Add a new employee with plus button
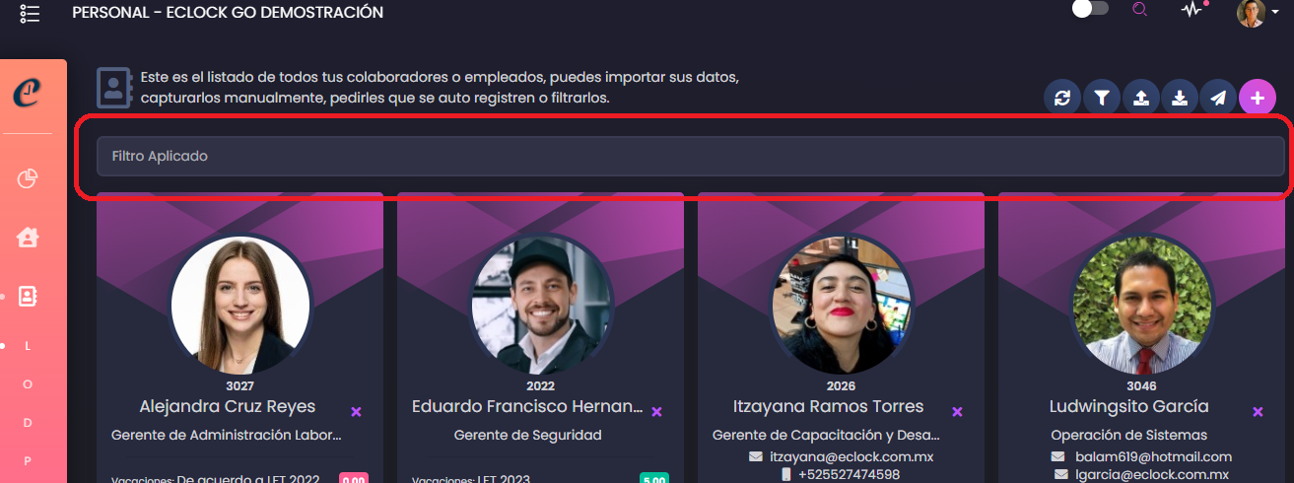Screen dimensions: 1294x483 1258,98
